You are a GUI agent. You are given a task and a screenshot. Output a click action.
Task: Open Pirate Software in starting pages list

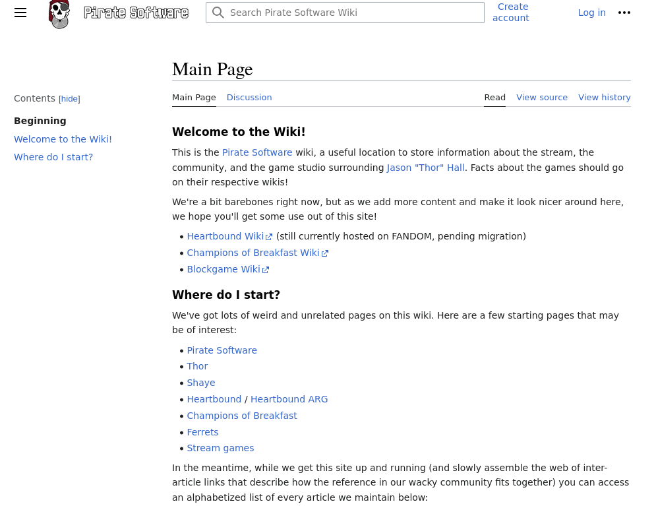point(222,350)
